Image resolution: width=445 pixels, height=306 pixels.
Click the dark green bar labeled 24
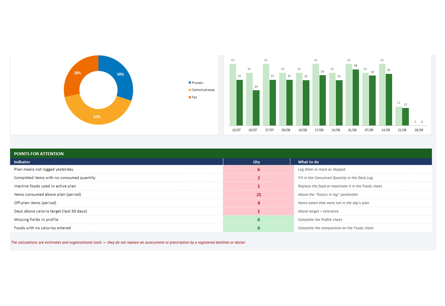[256, 108]
